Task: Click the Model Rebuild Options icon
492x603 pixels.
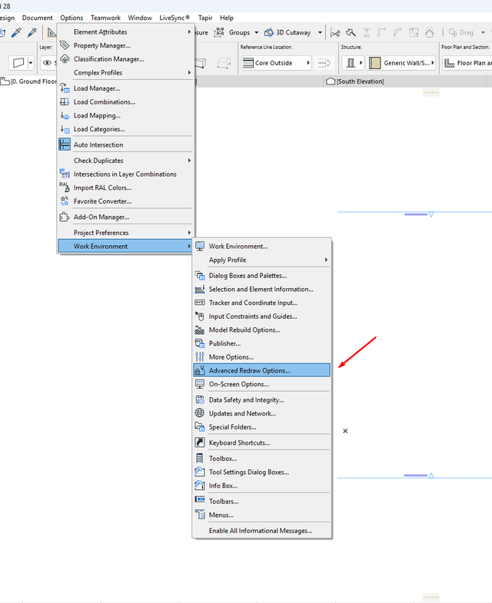Action: 200,330
